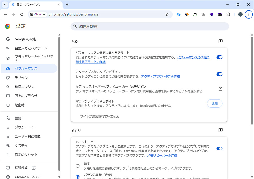Viewport: 254px width, 179px height.
Task: Turn off アクティブでないタブのデザイン toggle
Action: 219,74
